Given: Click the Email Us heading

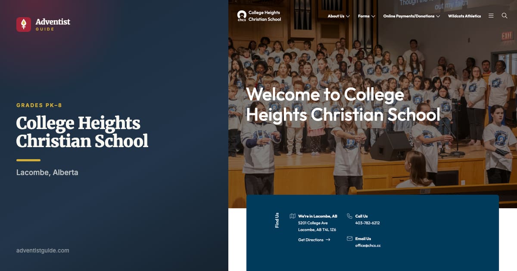Looking at the screenshot, I should [x=363, y=238].
